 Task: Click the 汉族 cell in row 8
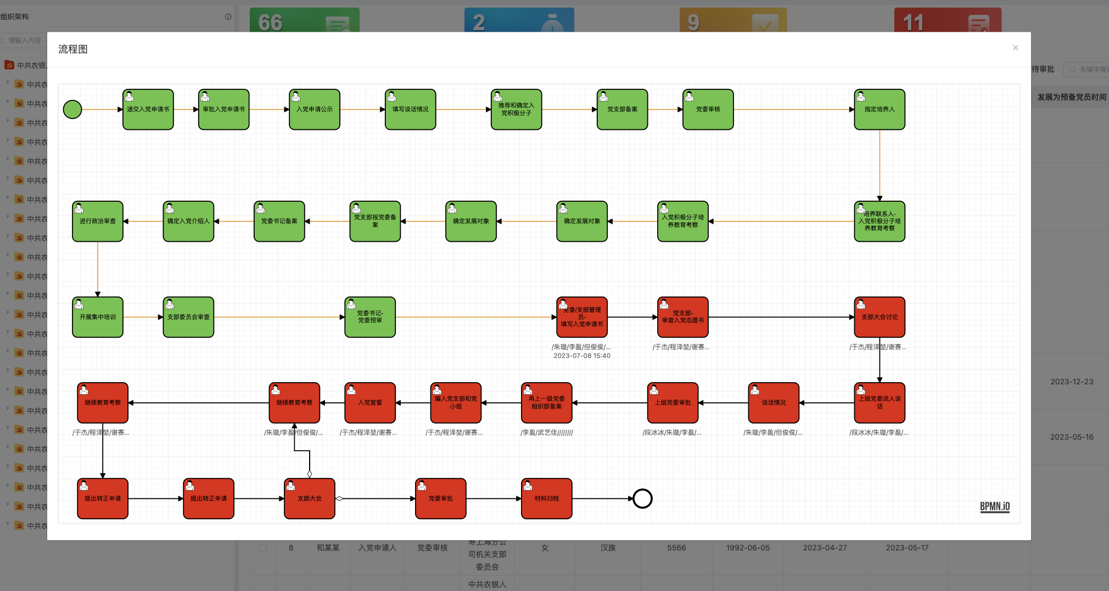click(x=608, y=548)
